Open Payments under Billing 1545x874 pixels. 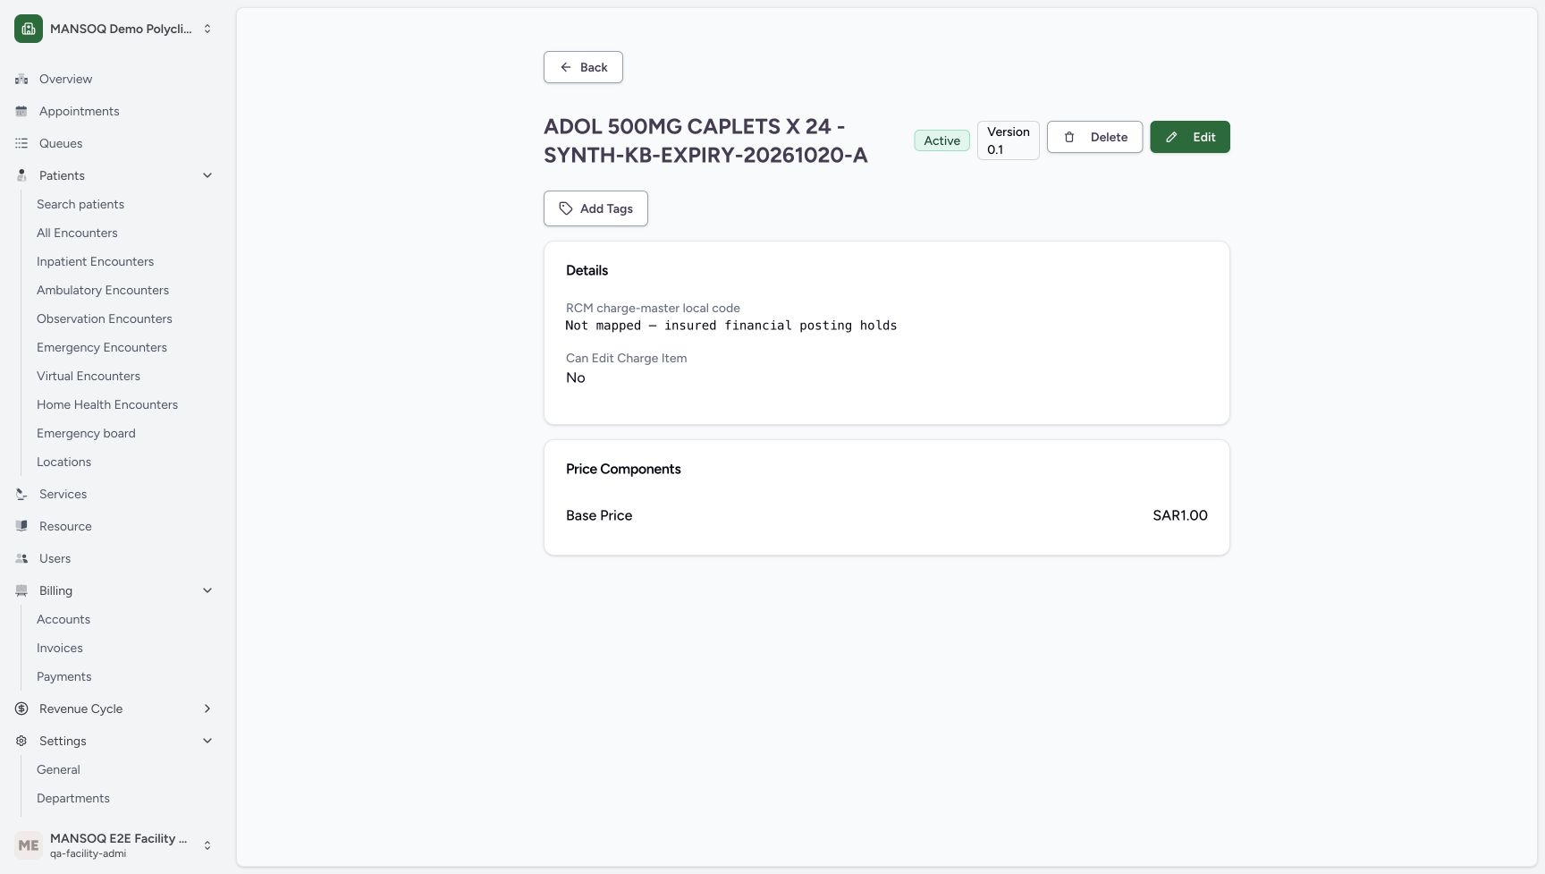pyautogui.click(x=63, y=676)
